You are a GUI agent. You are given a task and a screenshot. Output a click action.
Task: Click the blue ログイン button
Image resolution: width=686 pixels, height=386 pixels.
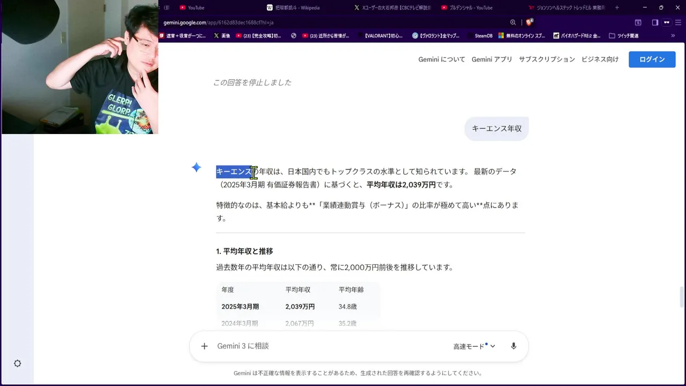point(652,60)
